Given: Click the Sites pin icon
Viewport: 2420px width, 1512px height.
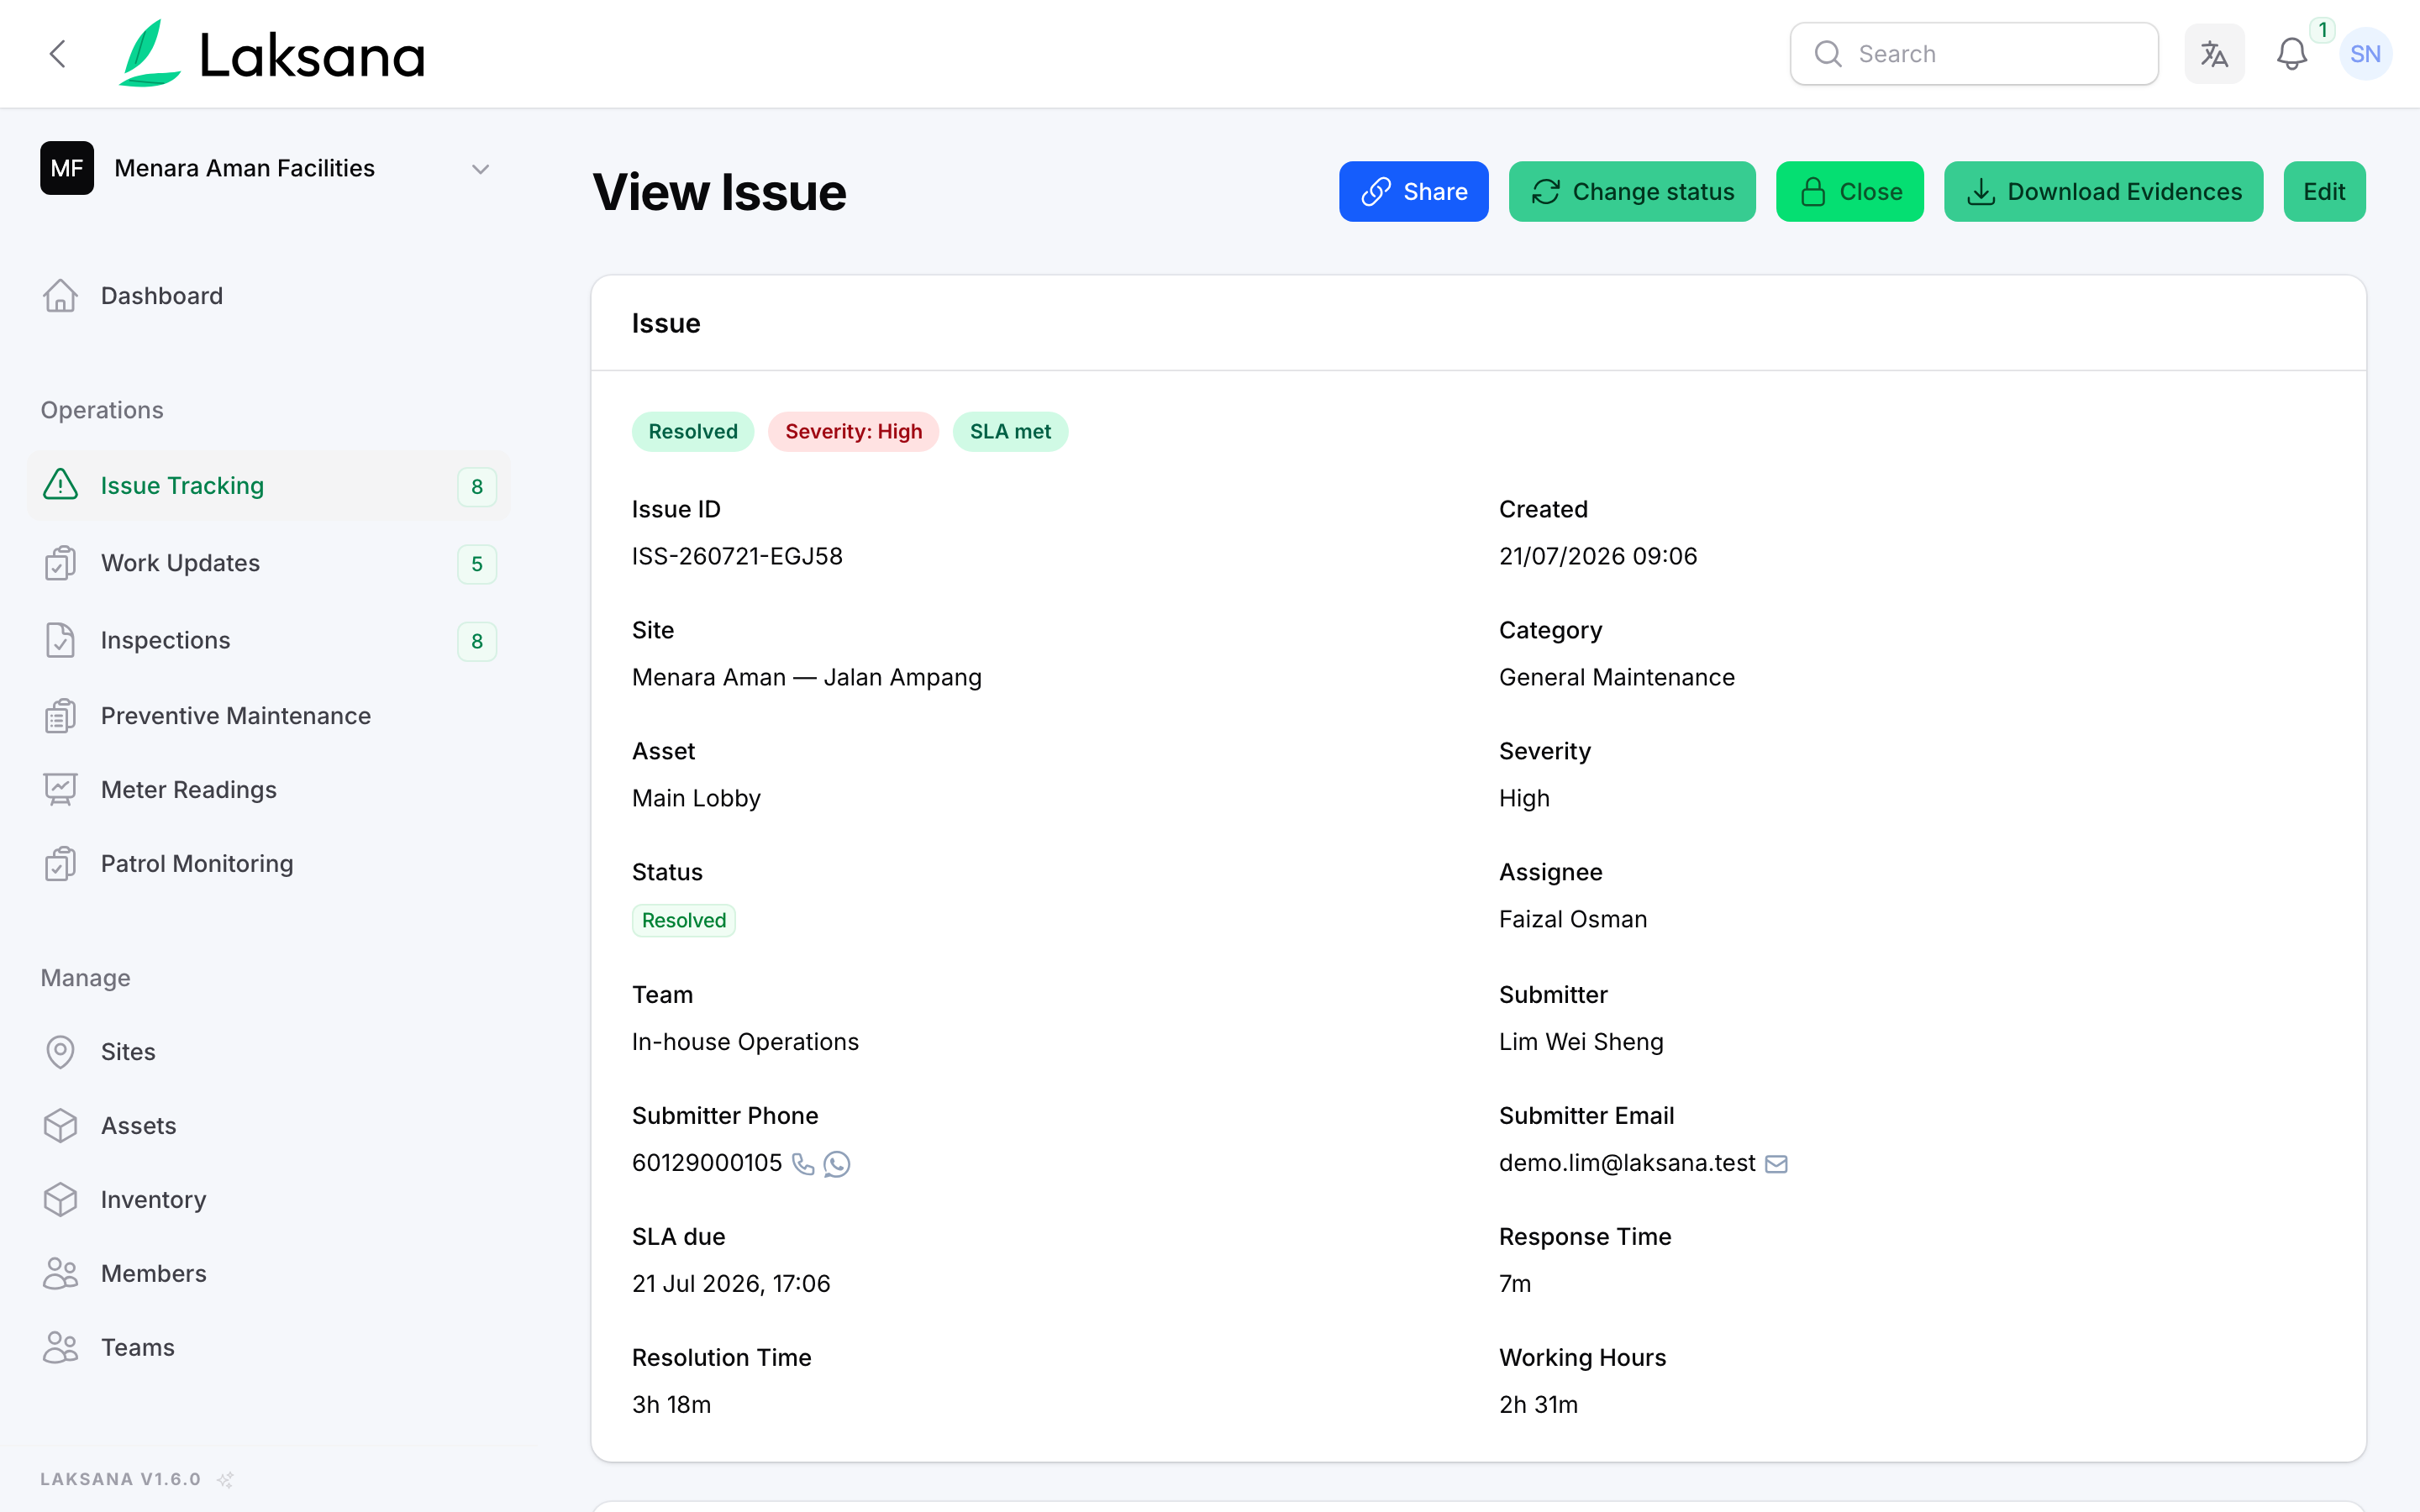Looking at the screenshot, I should (60, 1052).
